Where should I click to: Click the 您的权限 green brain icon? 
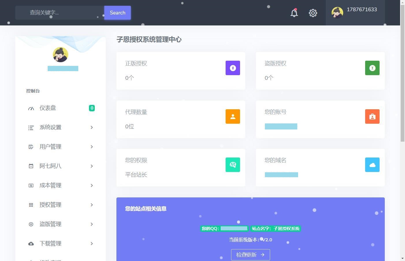[233, 165]
